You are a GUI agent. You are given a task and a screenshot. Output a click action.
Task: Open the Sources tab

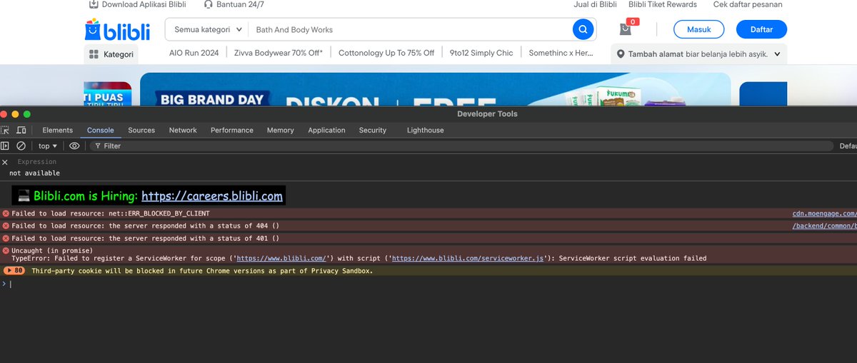pos(141,130)
